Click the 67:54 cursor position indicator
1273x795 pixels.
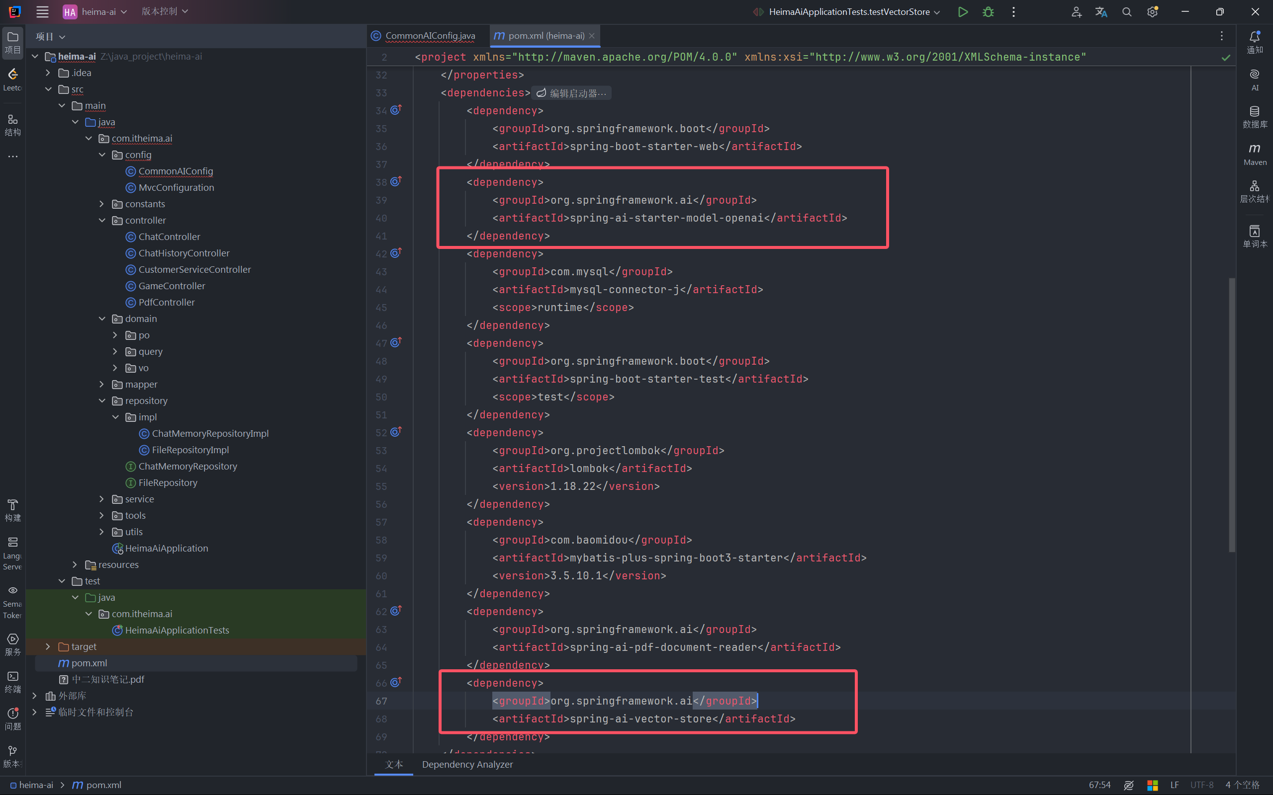(x=1099, y=785)
